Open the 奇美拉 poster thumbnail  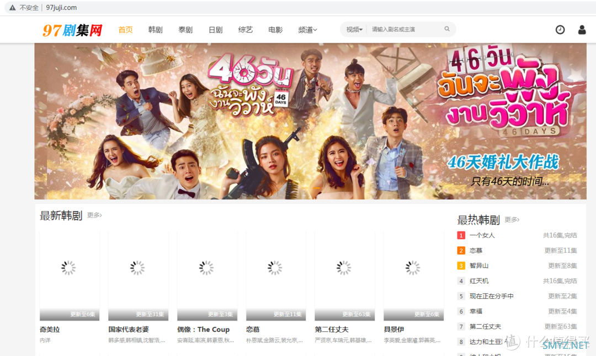[x=70, y=276]
